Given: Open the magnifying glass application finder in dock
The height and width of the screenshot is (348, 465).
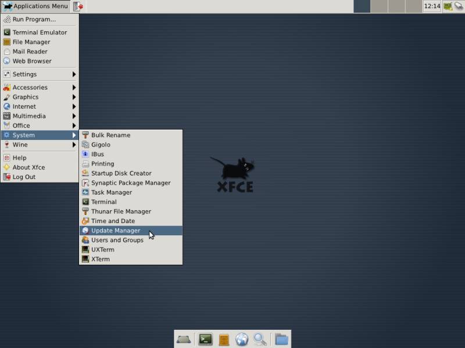Looking at the screenshot, I should [x=260, y=339].
